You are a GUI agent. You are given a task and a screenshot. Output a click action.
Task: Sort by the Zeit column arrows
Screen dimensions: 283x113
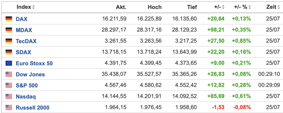(278, 7)
